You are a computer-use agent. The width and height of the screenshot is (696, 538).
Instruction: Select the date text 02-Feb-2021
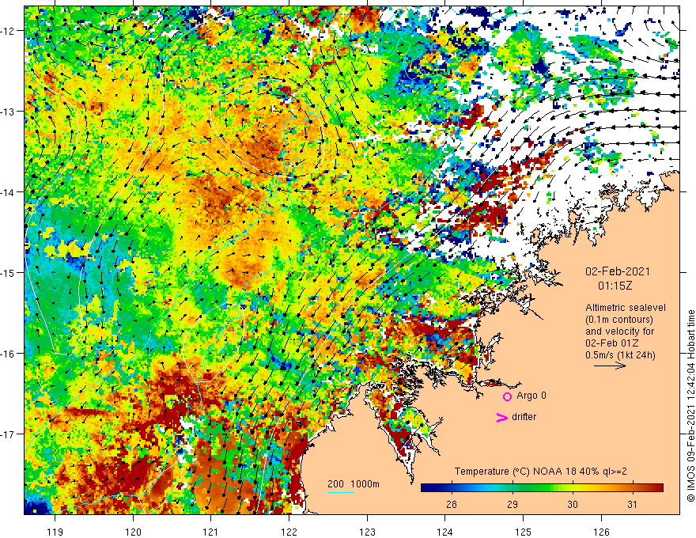click(618, 271)
